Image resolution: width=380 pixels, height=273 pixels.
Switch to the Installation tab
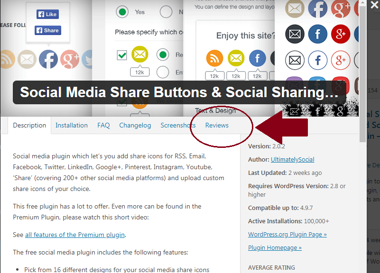click(x=72, y=126)
